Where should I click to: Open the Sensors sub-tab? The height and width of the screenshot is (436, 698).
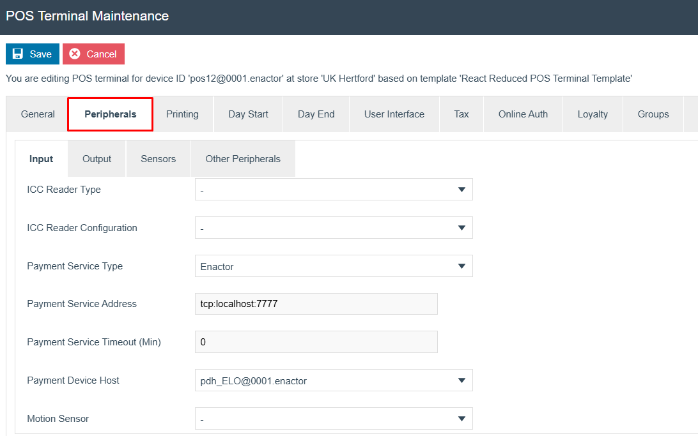(x=158, y=159)
